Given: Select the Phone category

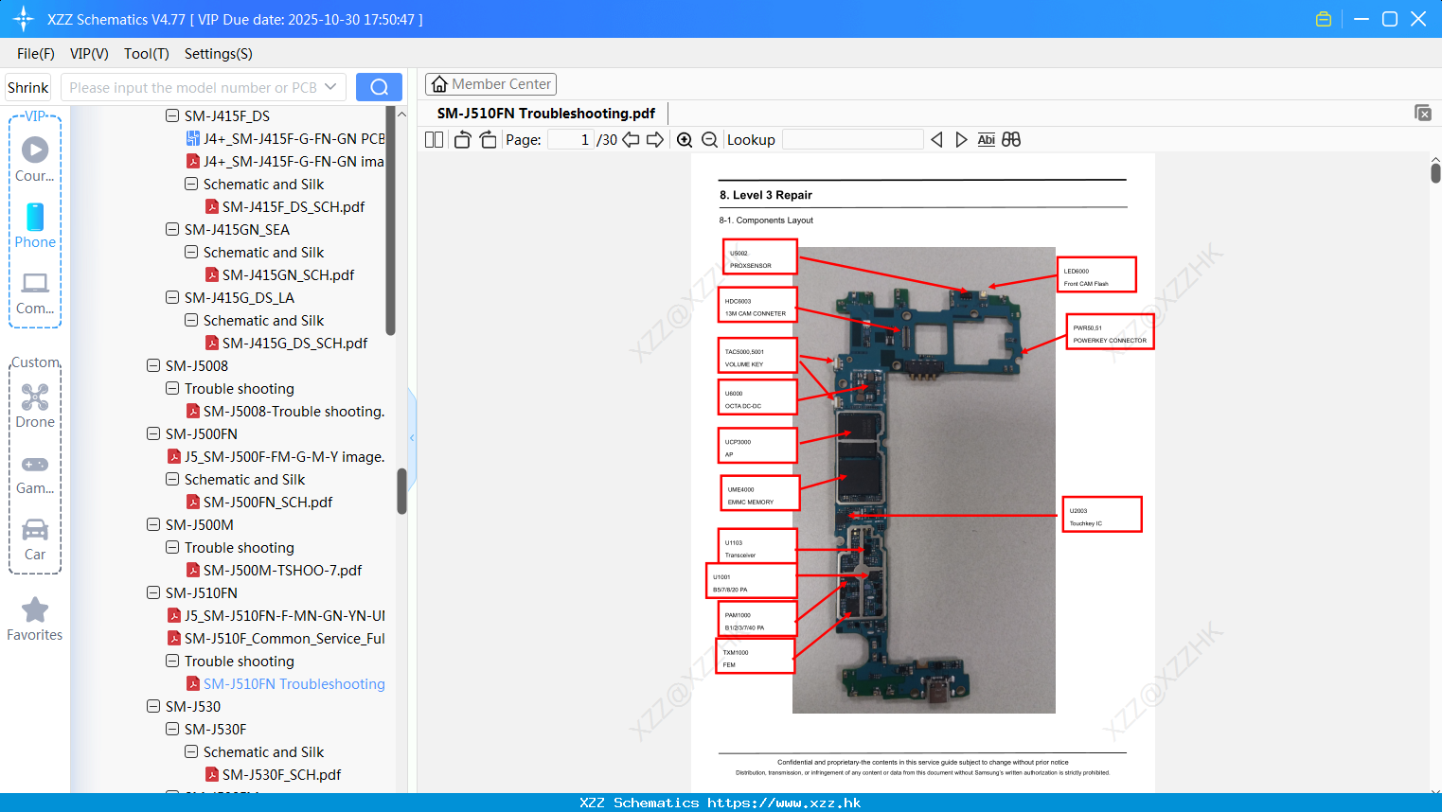Looking at the screenshot, I should pyautogui.click(x=35, y=225).
